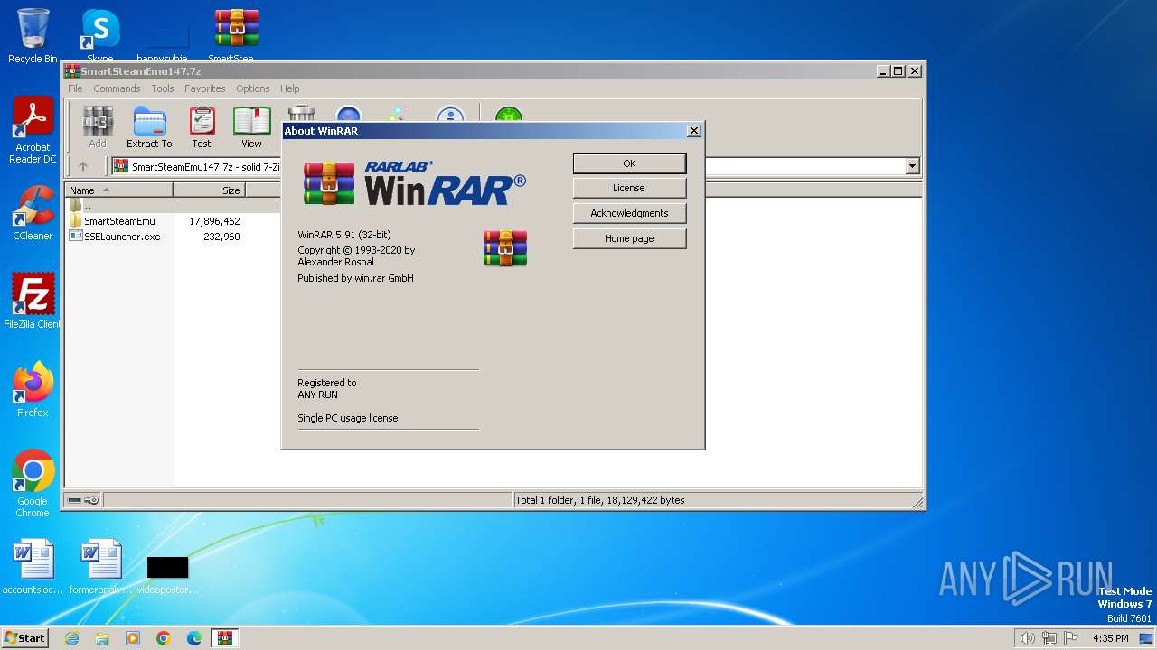Click Edge icon in taskbar
The image size is (1157, 650).
pos(194,638)
